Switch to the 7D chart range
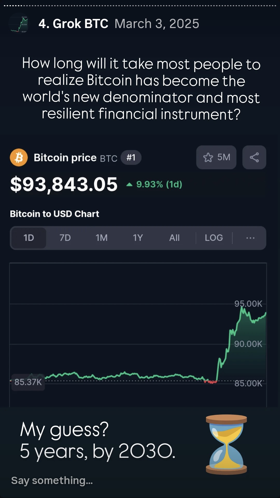280x498 pixels. (65, 238)
